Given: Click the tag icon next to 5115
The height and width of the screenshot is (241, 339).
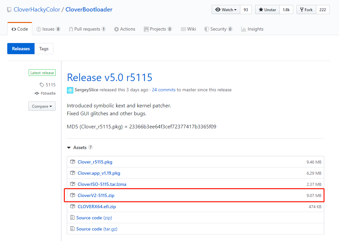Looking at the screenshot, I should click(x=42, y=85).
